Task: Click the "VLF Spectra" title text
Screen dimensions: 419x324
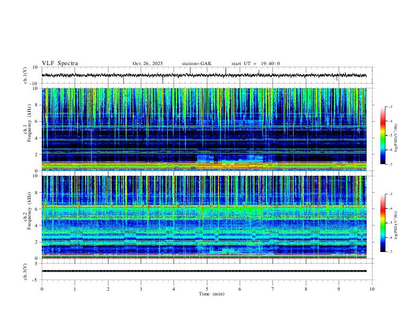Action: coord(60,64)
